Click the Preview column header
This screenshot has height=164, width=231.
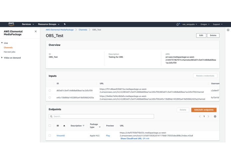[110, 125]
